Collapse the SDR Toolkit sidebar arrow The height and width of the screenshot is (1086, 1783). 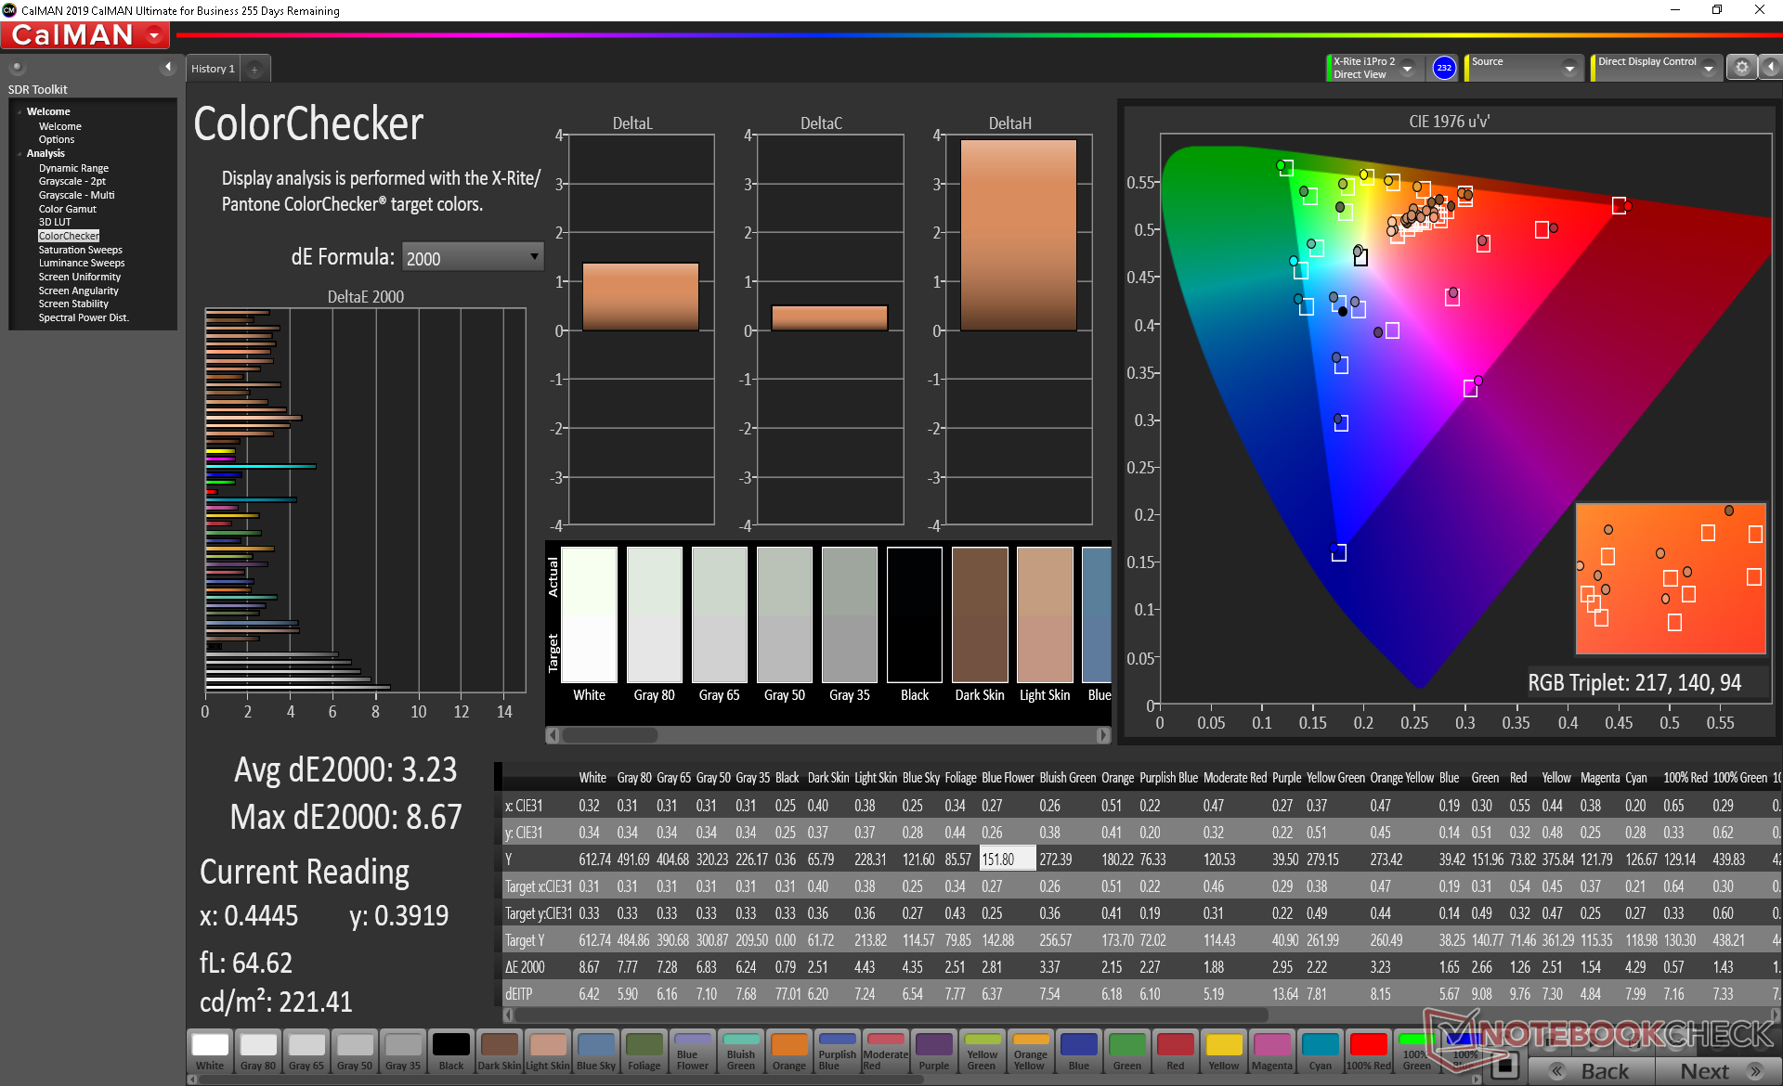click(x=168, y=67)
